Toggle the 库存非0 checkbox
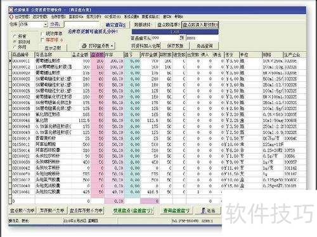This screenshot has width=317, height=237. pyautogui.click(x=42, y=39)
